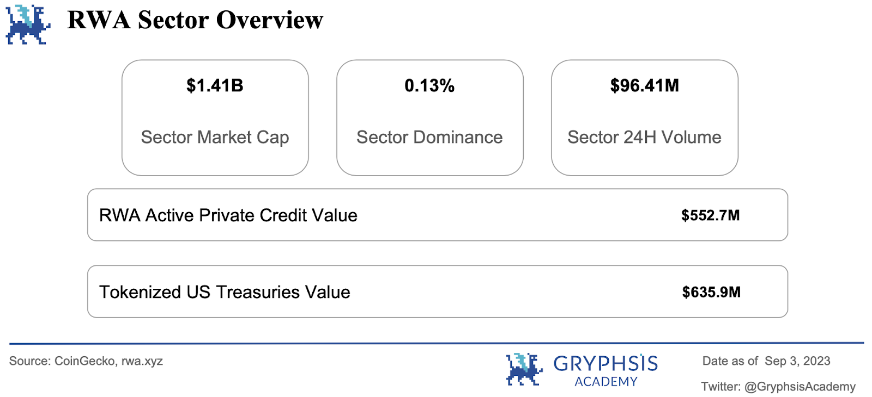This screenshot has width=872, height=397.
Task: Click the blue horizontal divider line
Action: (436, 343)
